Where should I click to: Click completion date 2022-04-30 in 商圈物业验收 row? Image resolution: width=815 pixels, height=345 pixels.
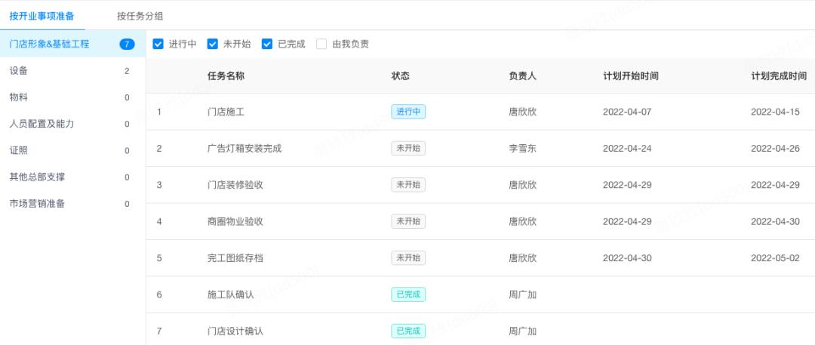775,221
